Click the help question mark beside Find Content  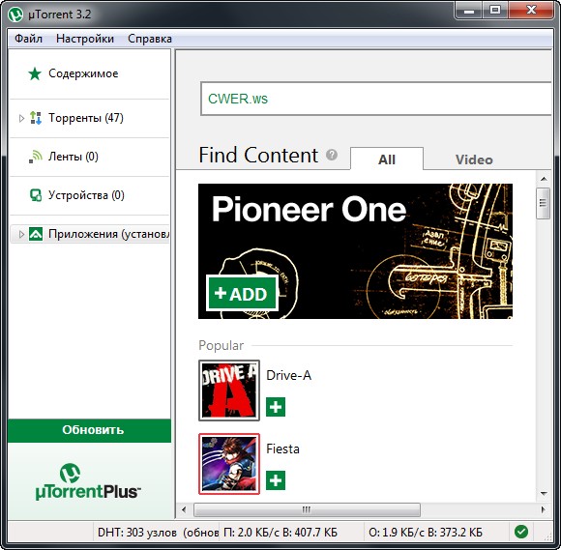332,155
